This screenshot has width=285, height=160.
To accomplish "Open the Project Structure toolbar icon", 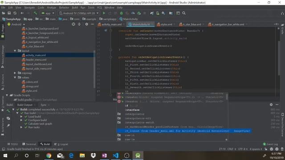I will (x=171, y=13).
